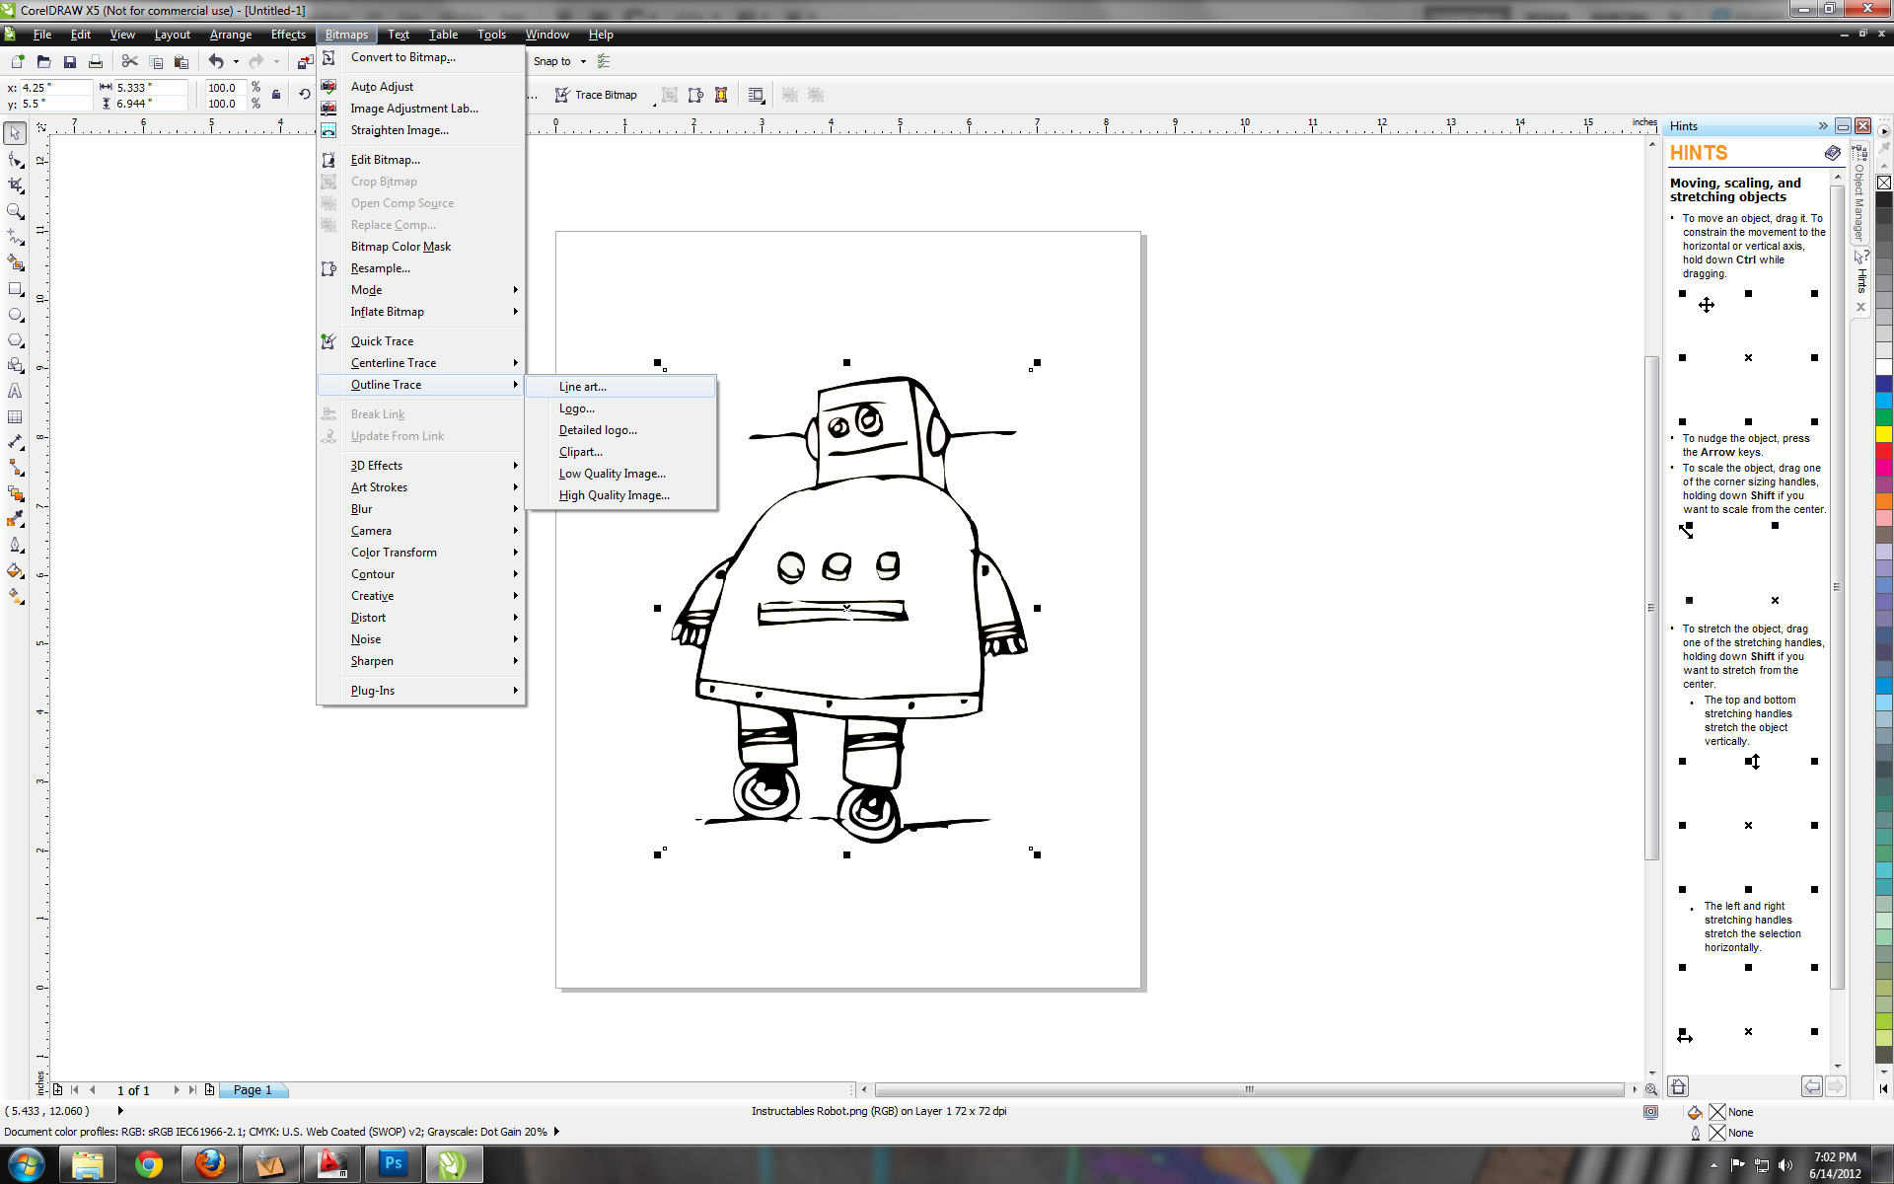The width and height of the screenshot is (1894, 1184).
Task: Open Google Chrome from the taskbar
Action: (x=149, y=1164)
